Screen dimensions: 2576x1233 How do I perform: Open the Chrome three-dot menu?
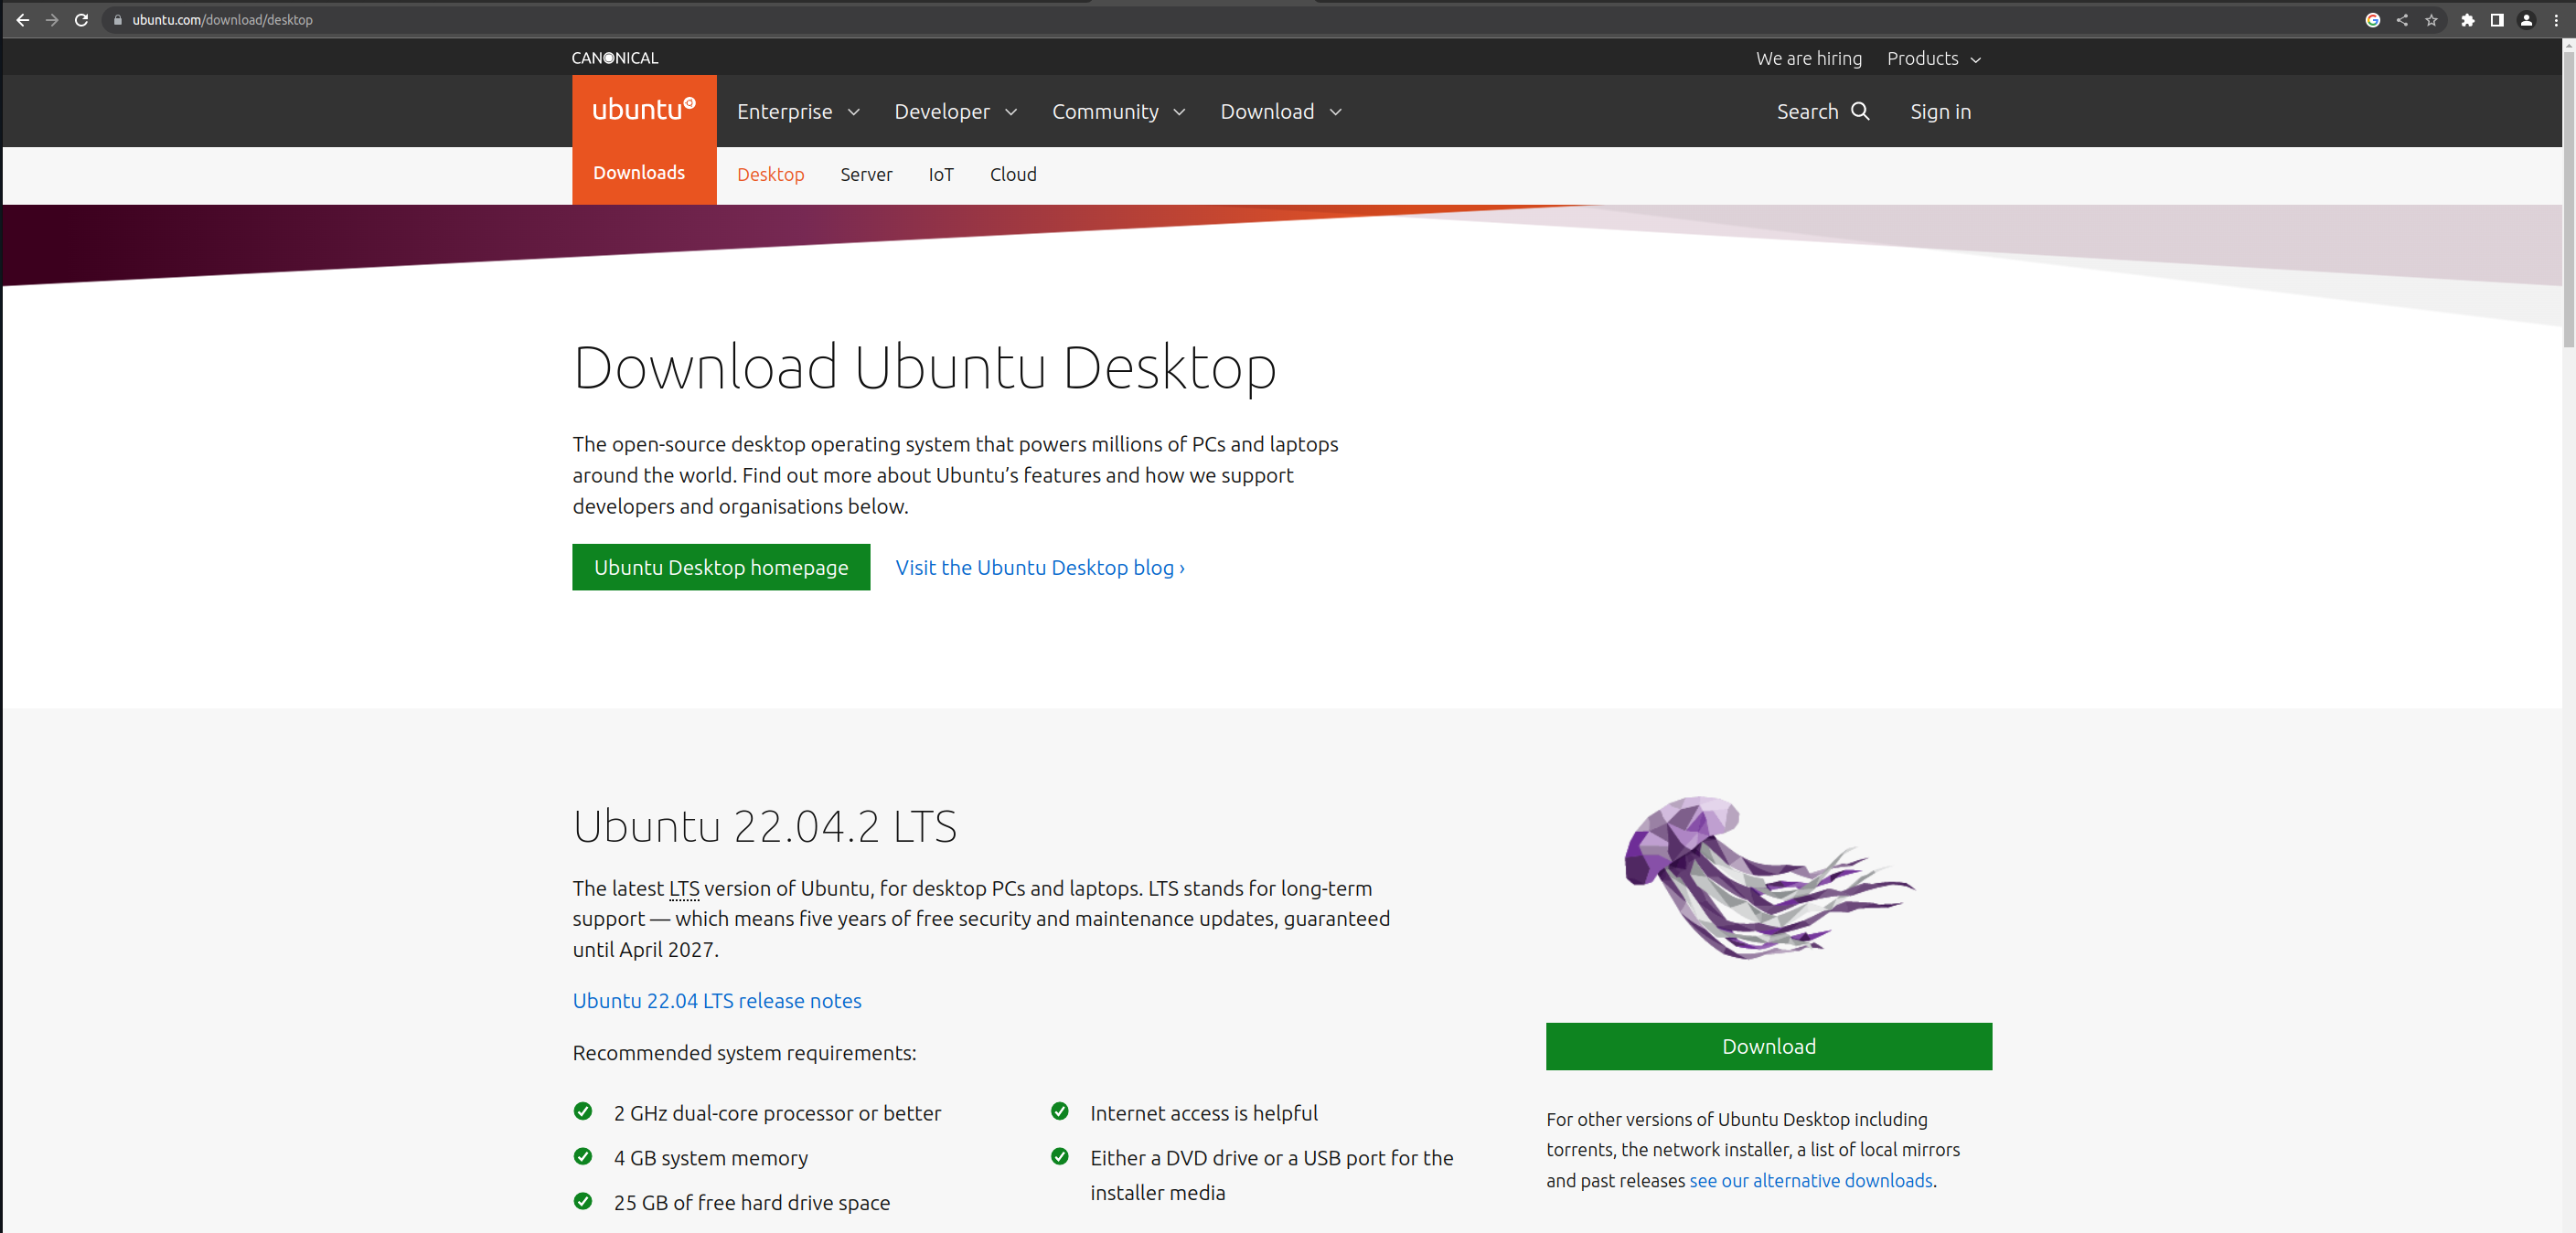pos(2556,20)
